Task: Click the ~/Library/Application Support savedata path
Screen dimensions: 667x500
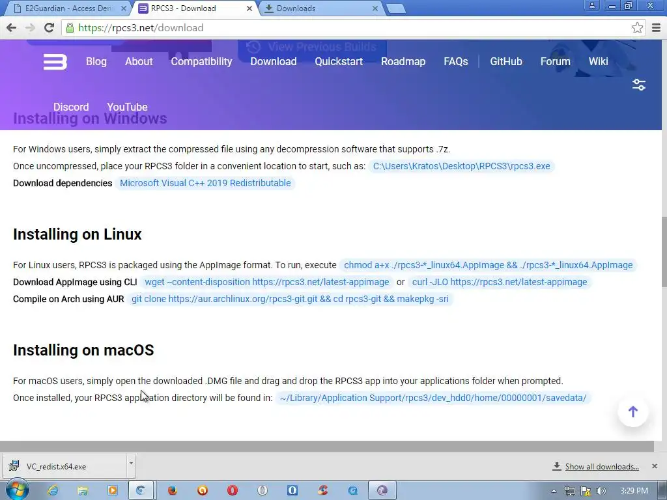Action: [x=433, y=398]
